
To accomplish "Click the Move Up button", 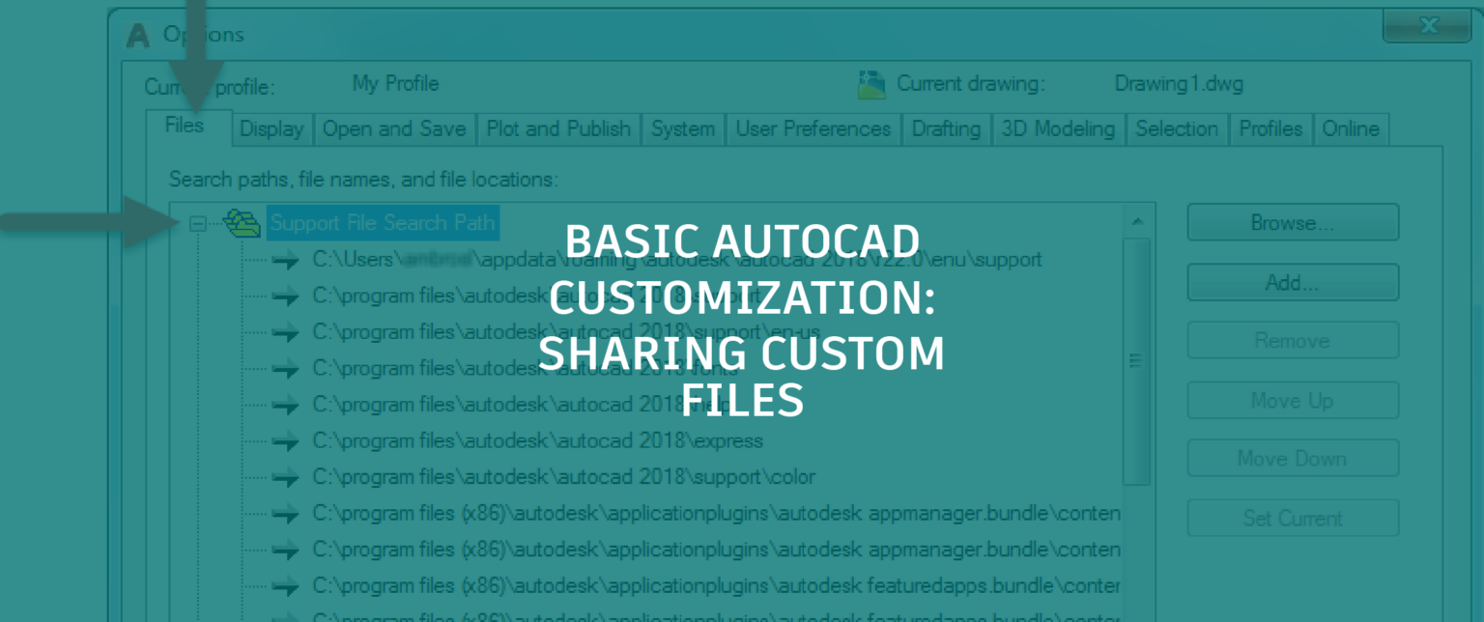I will (x=1293, y=400).
